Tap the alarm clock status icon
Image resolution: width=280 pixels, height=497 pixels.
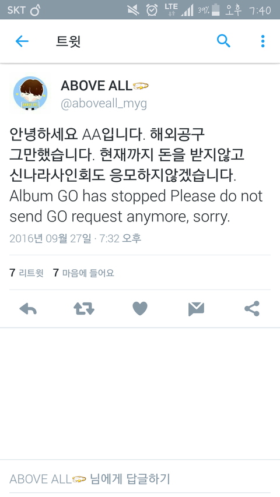click(152, 10)
